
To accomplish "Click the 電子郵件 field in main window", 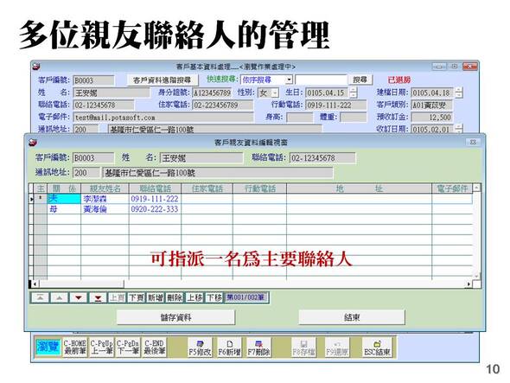I will click(163, 117).
